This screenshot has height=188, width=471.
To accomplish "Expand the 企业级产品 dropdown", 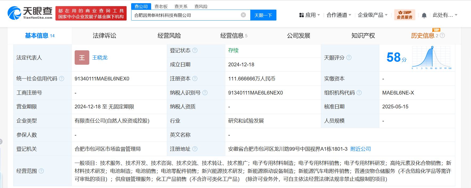I will (372, 15).
